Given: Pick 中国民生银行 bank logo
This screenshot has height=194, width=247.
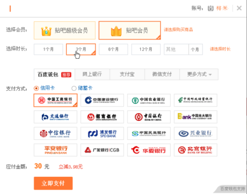Looking at the screenshot, I should pyautogui.click(x=149, y=133).
